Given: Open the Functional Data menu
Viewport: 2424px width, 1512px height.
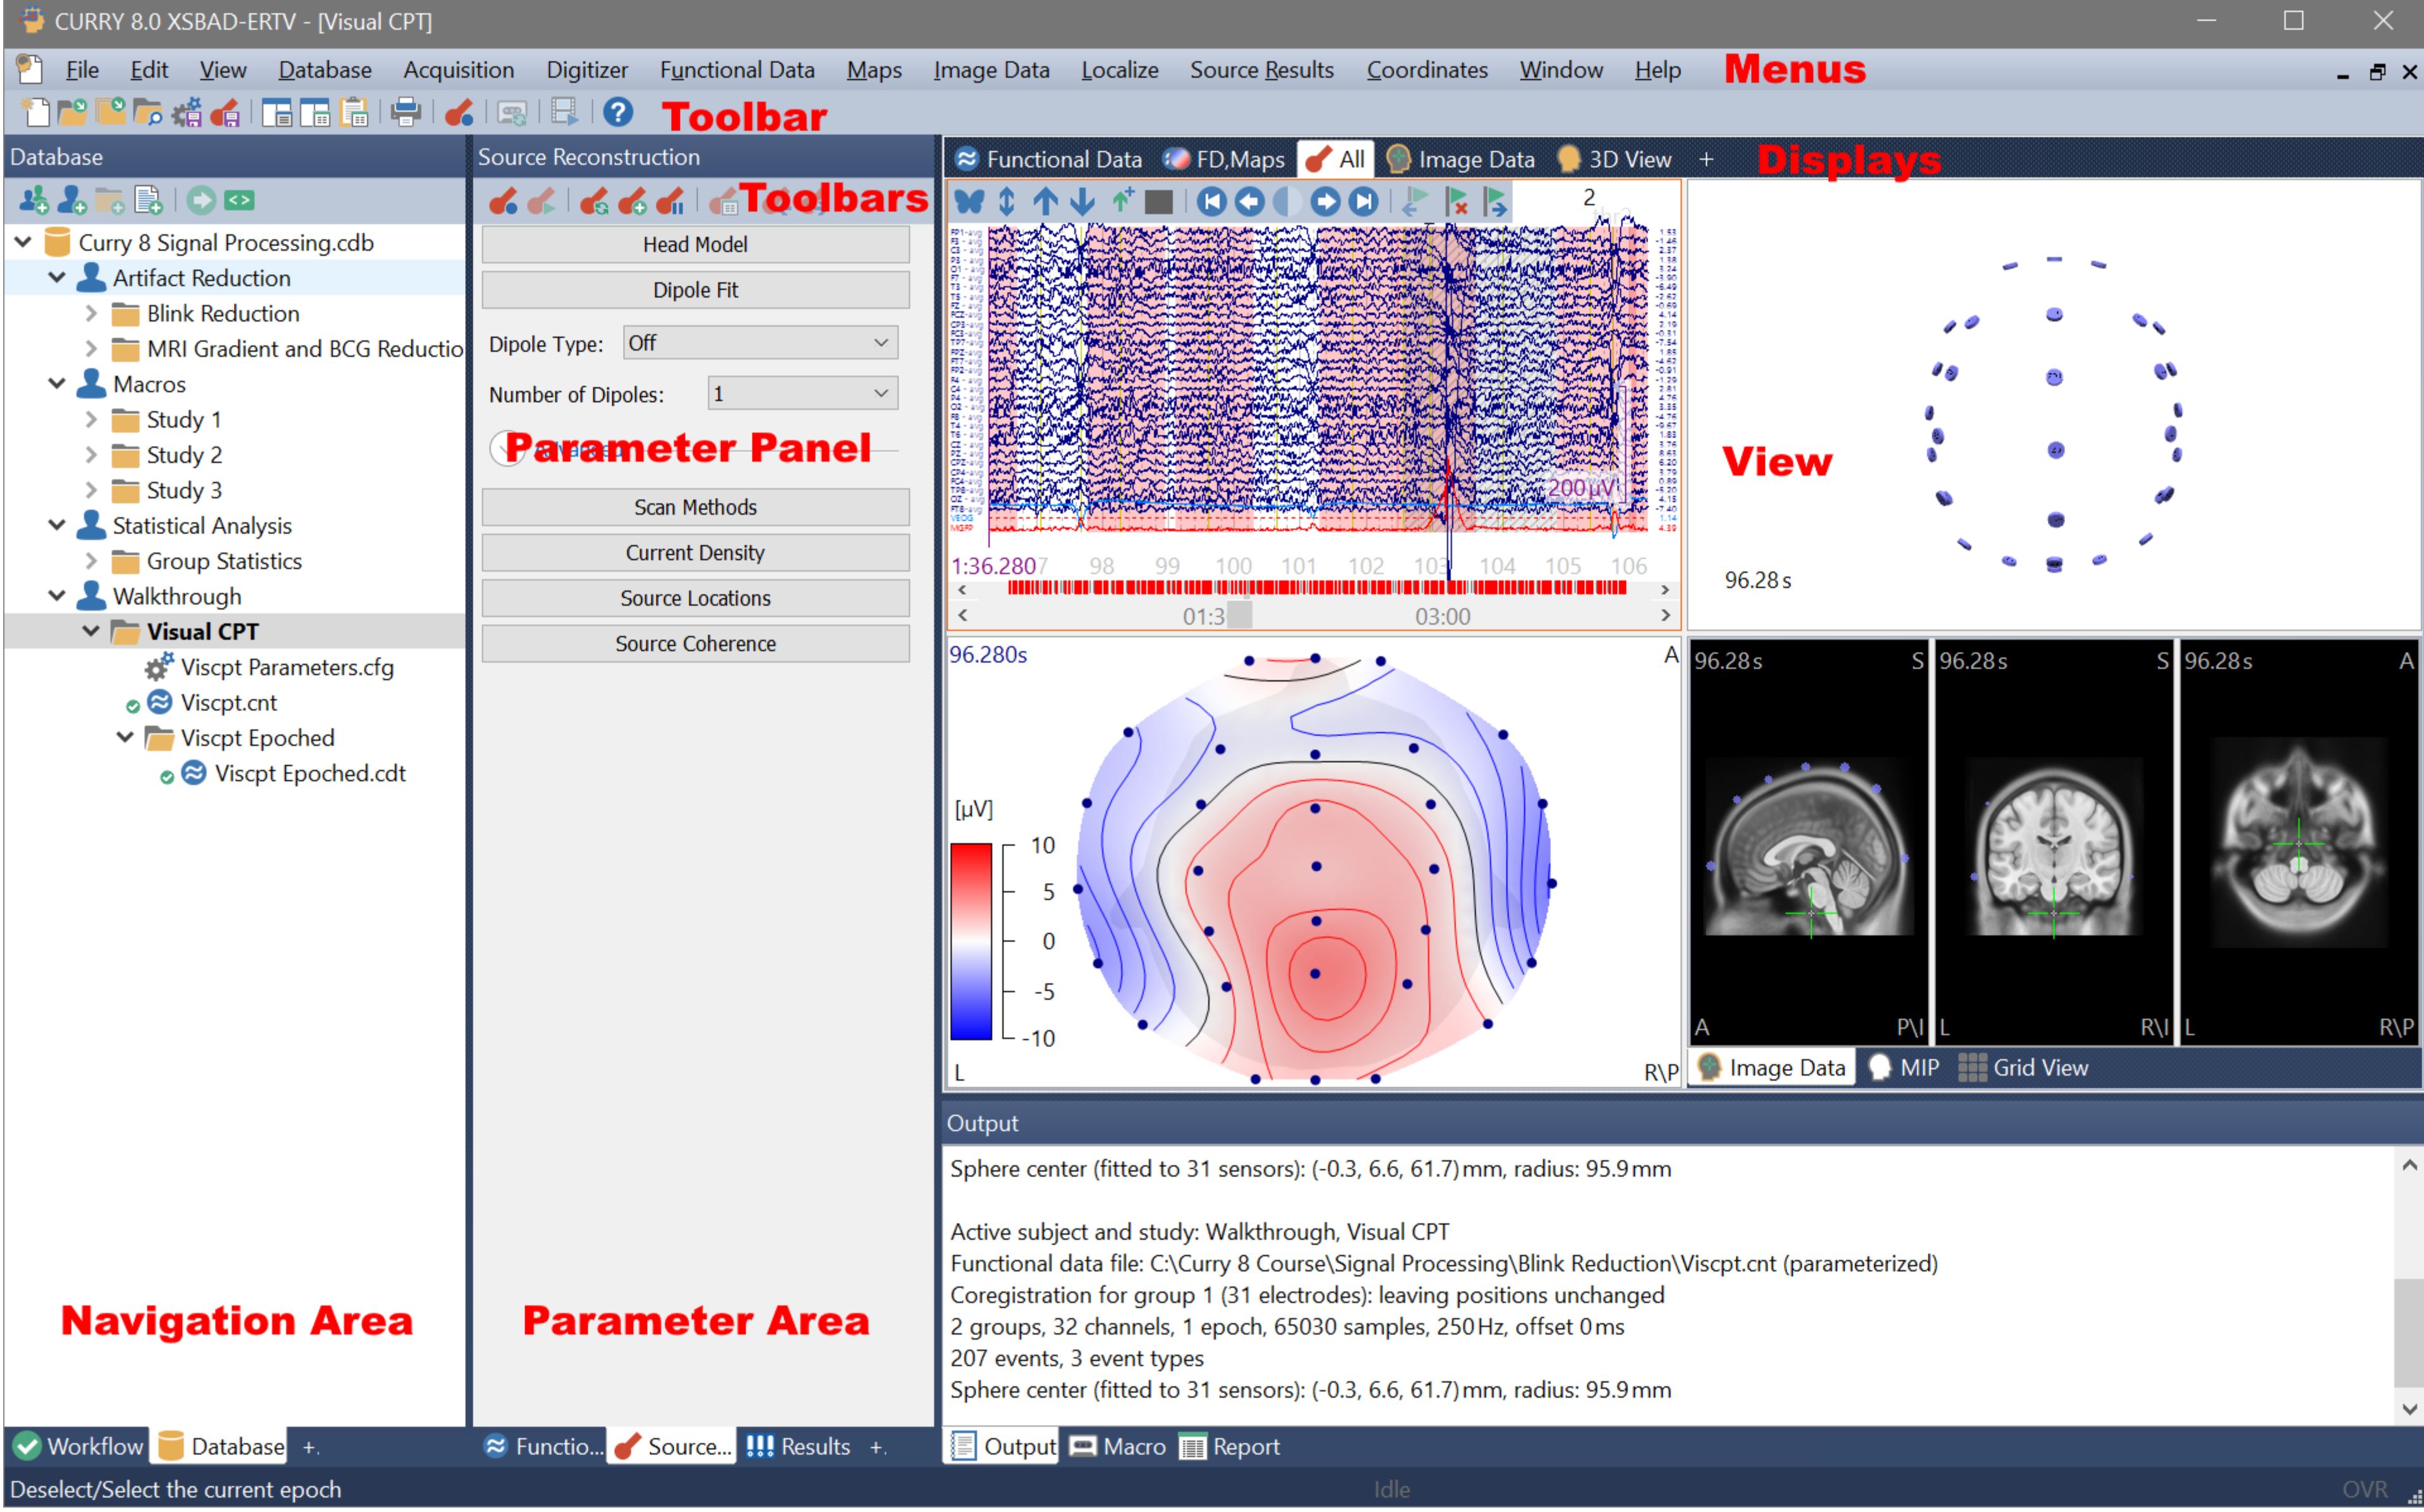Looking at the screenshot, I should coord(737,70).
